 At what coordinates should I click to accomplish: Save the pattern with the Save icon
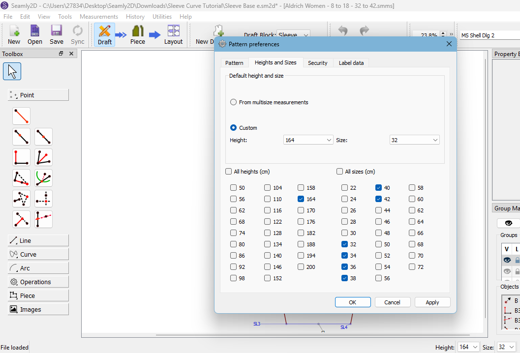57,35
